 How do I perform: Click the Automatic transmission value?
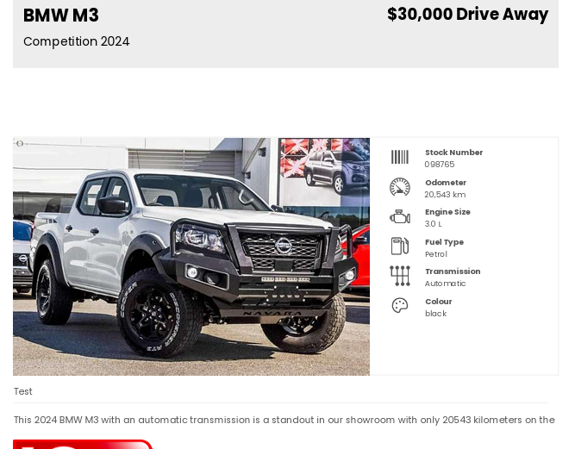coord(445,284)
